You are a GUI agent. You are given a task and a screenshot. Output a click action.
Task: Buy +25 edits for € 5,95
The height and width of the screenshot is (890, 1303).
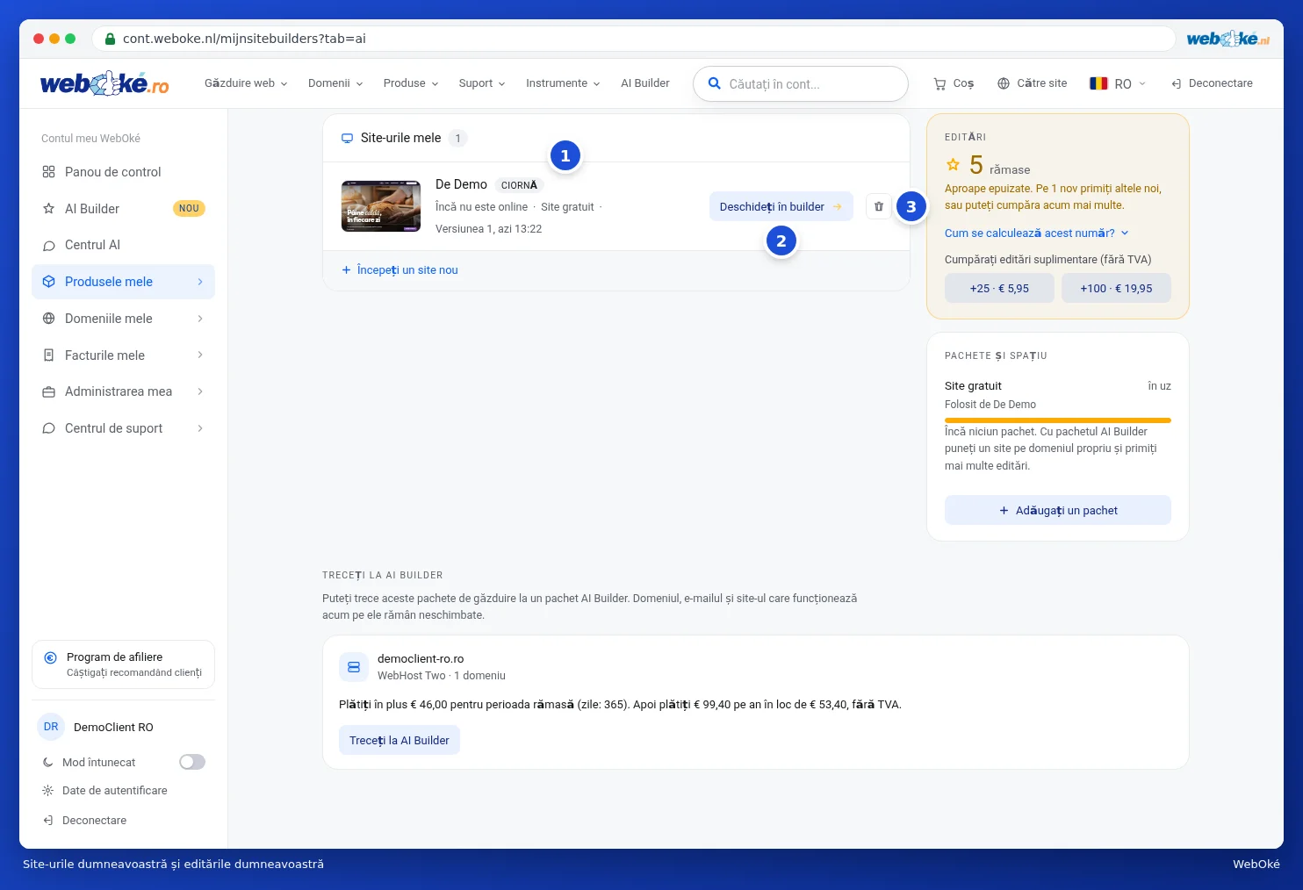tap(999, 288)
